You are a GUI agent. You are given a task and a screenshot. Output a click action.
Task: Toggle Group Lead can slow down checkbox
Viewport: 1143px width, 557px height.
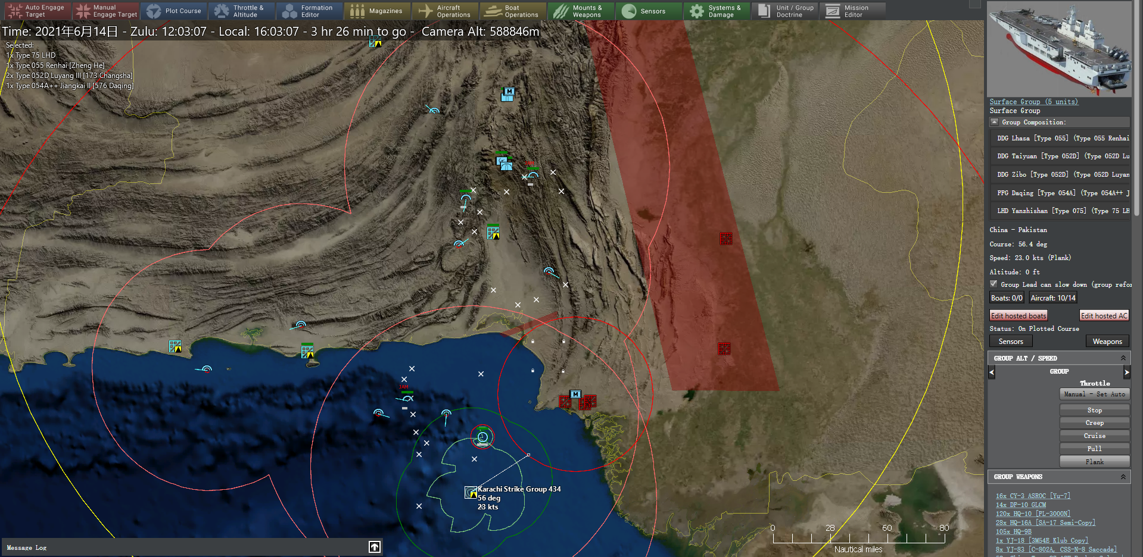point(993,284)
